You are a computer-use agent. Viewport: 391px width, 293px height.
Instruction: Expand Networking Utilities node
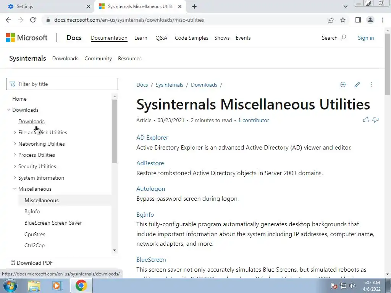[x=15, y=144]
